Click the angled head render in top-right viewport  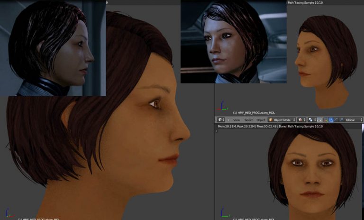click(325, 62)
